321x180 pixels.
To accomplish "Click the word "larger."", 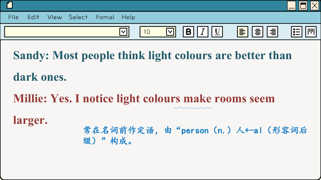I will pyautogui.click(x=30, y=120).
